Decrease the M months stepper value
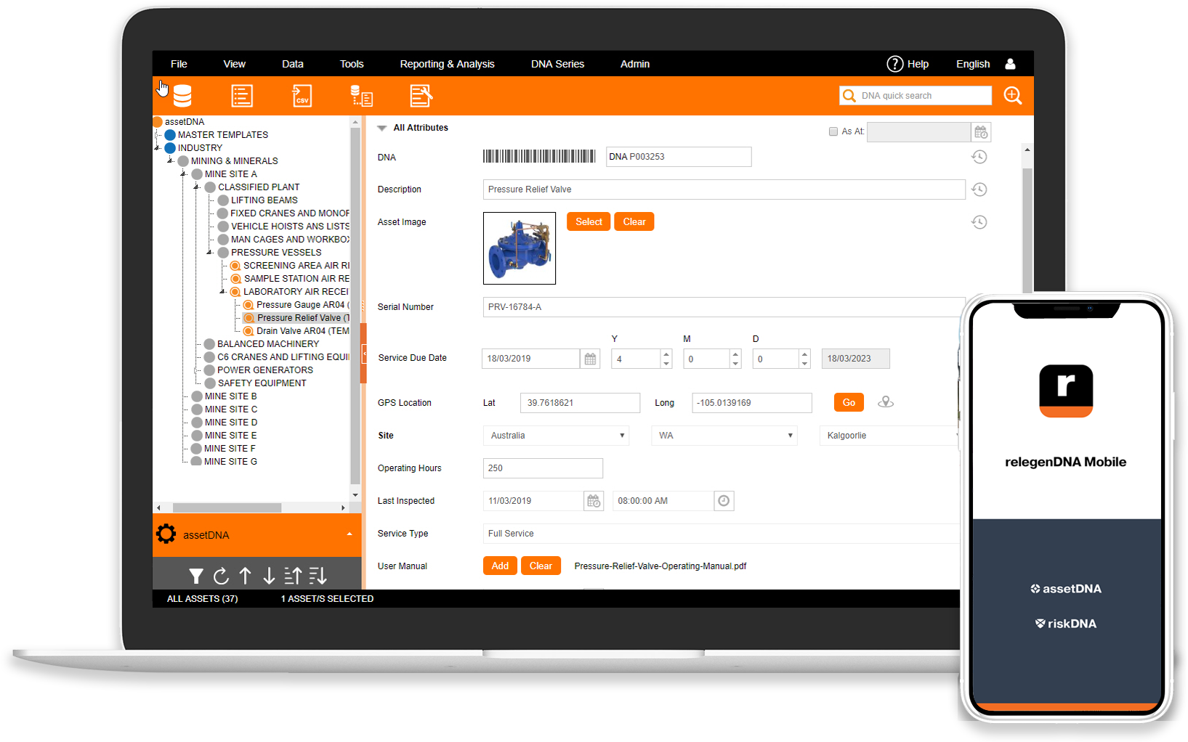Image resolution: width=1188 pixels, height=742 pixels. coord(735,364)
